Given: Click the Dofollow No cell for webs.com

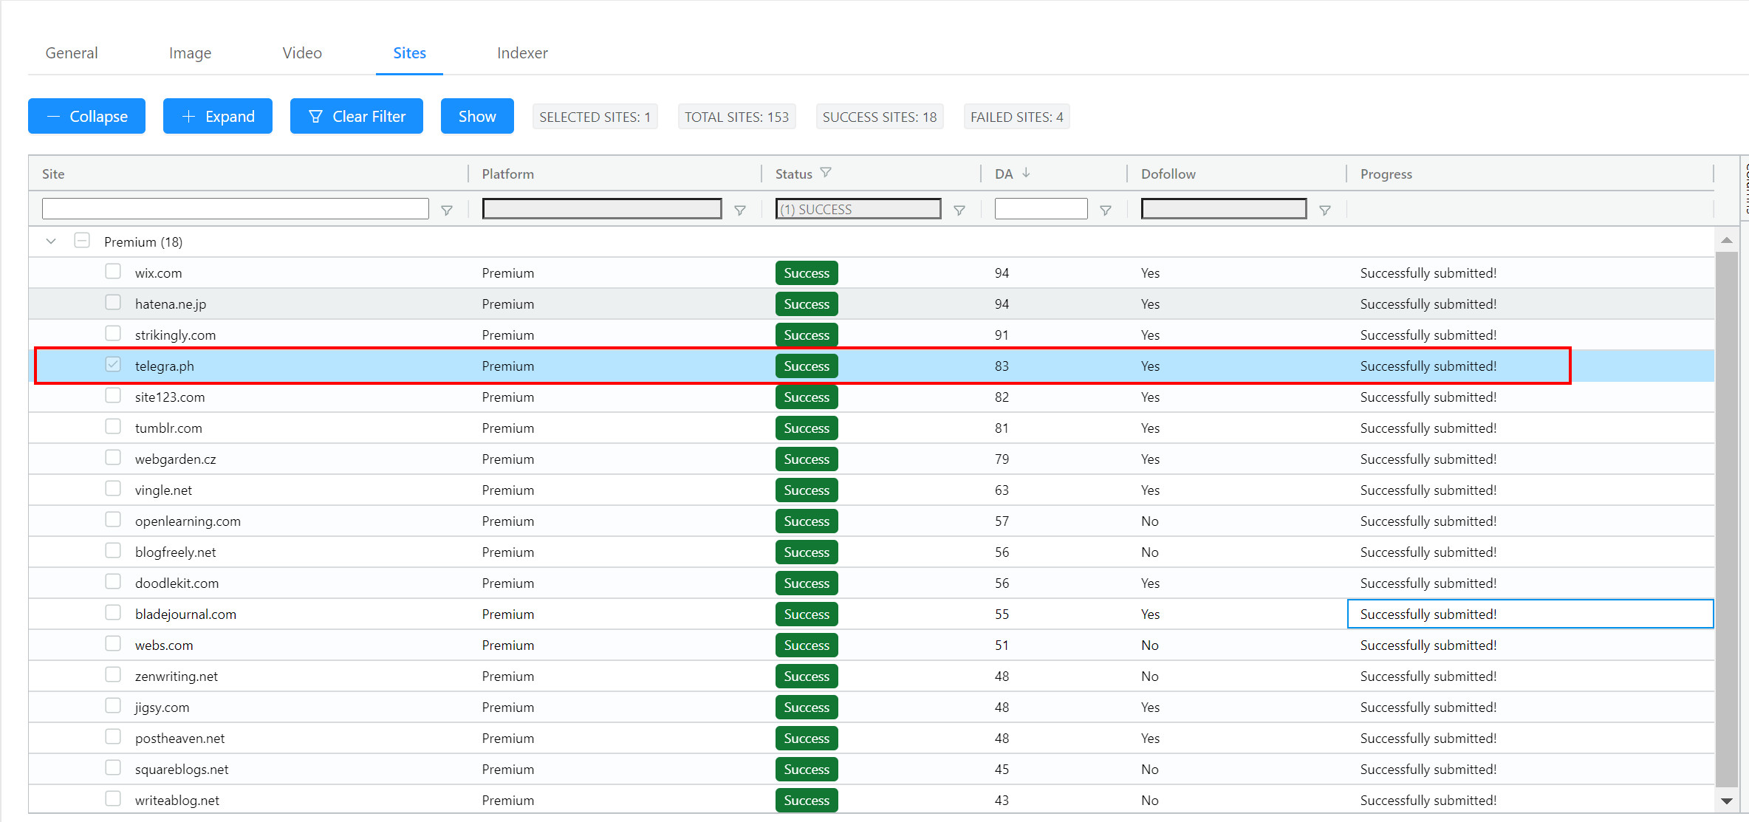Looking at the screenshot, I should 1150,645.
